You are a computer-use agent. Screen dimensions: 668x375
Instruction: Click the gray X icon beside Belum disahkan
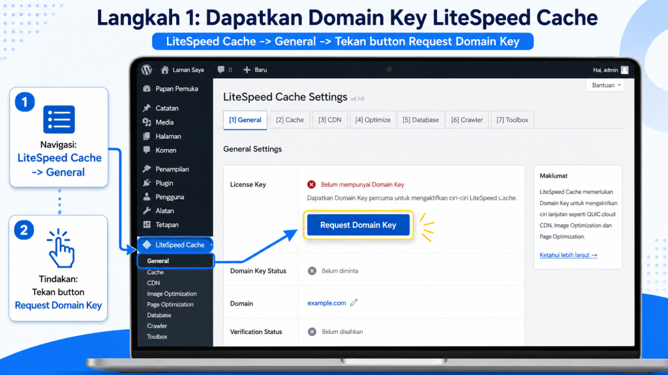point(312,331)
